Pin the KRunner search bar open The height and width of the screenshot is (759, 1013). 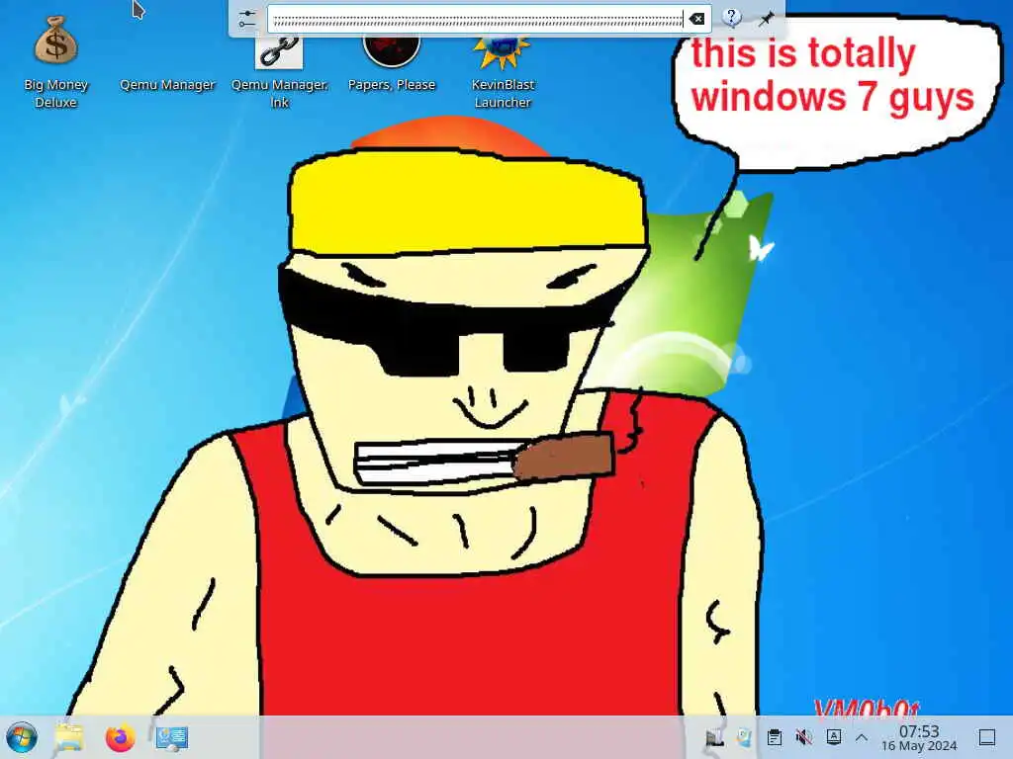[x=767, y=18]
